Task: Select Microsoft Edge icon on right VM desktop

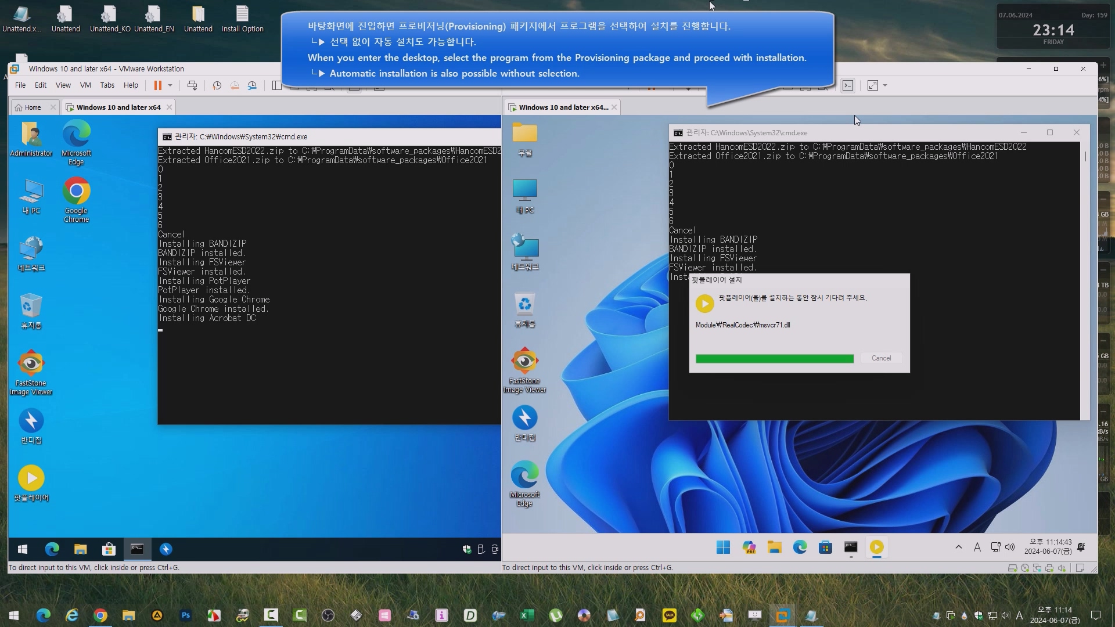Action: 525,483
